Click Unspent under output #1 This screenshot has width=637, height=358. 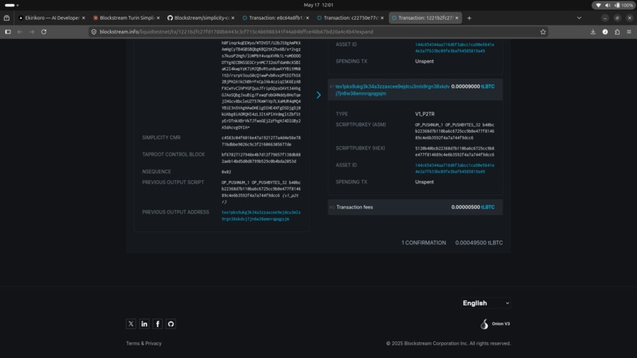pyautogui.click(x=424, y=182)
